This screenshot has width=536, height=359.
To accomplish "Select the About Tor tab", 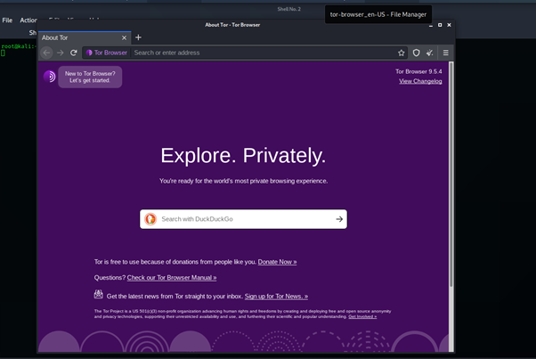I will [85, 37].
